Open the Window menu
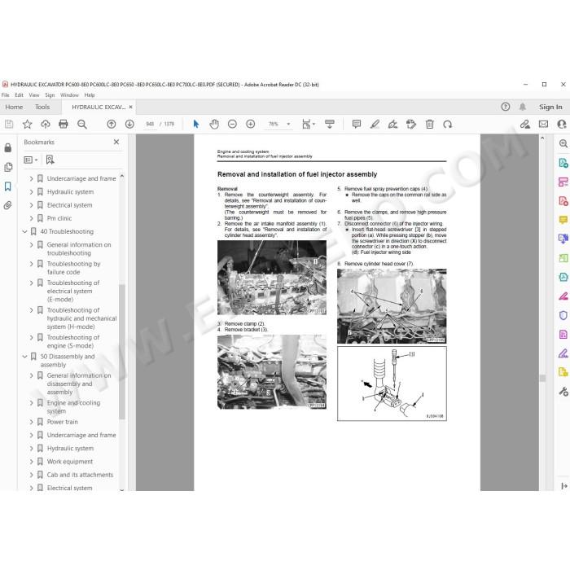The height and width of the screenshot is (570, 570). pyautogui.click(x=69, y=95)
